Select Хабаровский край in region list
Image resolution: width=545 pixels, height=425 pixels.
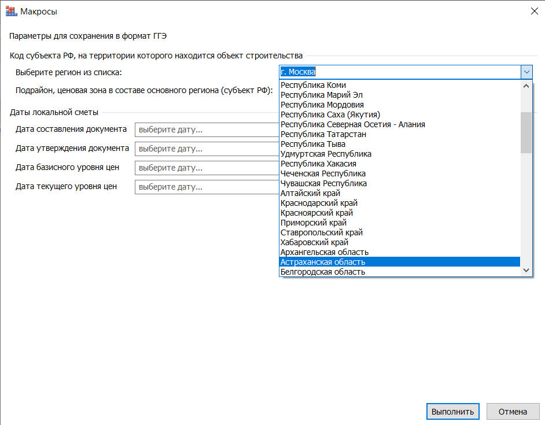point(314,242)
